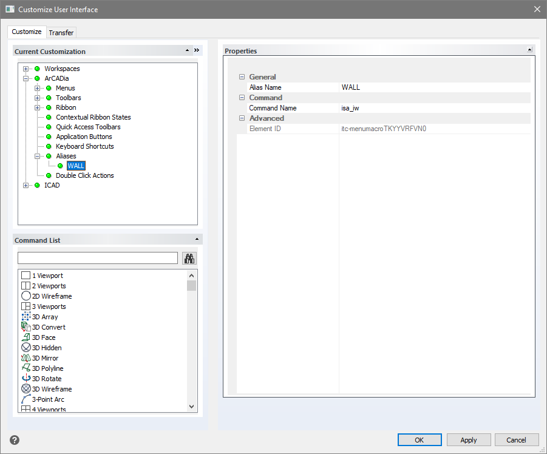Click the 3D Wireframe command icon
This screenshot has height=454, width=547.
click(x=26, y=388)
